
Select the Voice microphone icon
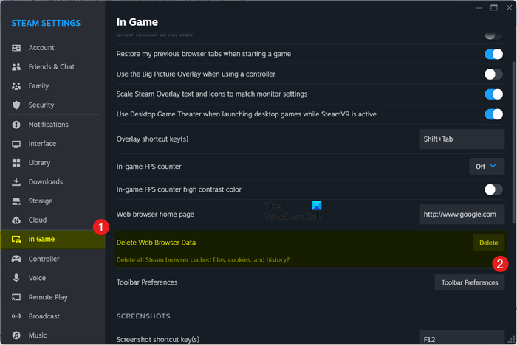tap(16, 279)
